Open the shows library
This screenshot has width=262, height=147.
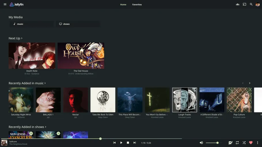[78, 24]
